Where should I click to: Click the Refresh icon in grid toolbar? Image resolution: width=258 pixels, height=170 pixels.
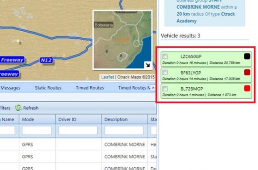click(18, 108)
